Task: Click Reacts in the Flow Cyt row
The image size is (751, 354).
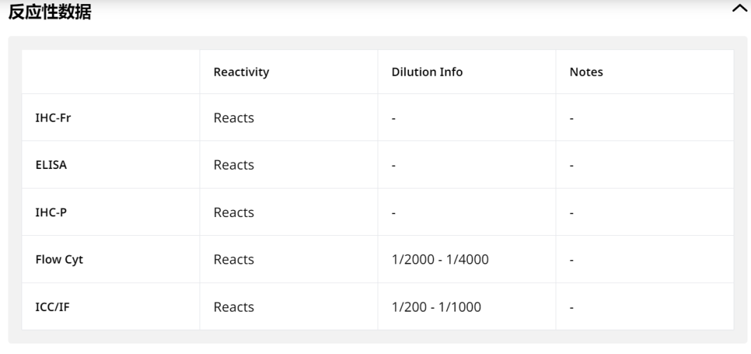Action: [x=234, y=259]
